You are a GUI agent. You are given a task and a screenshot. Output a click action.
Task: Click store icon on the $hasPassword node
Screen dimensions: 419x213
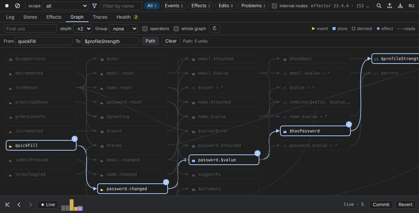(x=285, y=132)
